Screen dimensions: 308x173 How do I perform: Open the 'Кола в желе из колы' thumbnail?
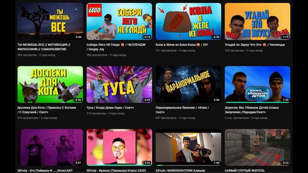[x=188, y=21]
